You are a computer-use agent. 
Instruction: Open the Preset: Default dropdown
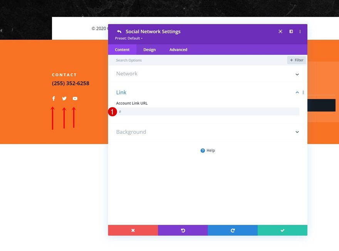tap(129, 38)
